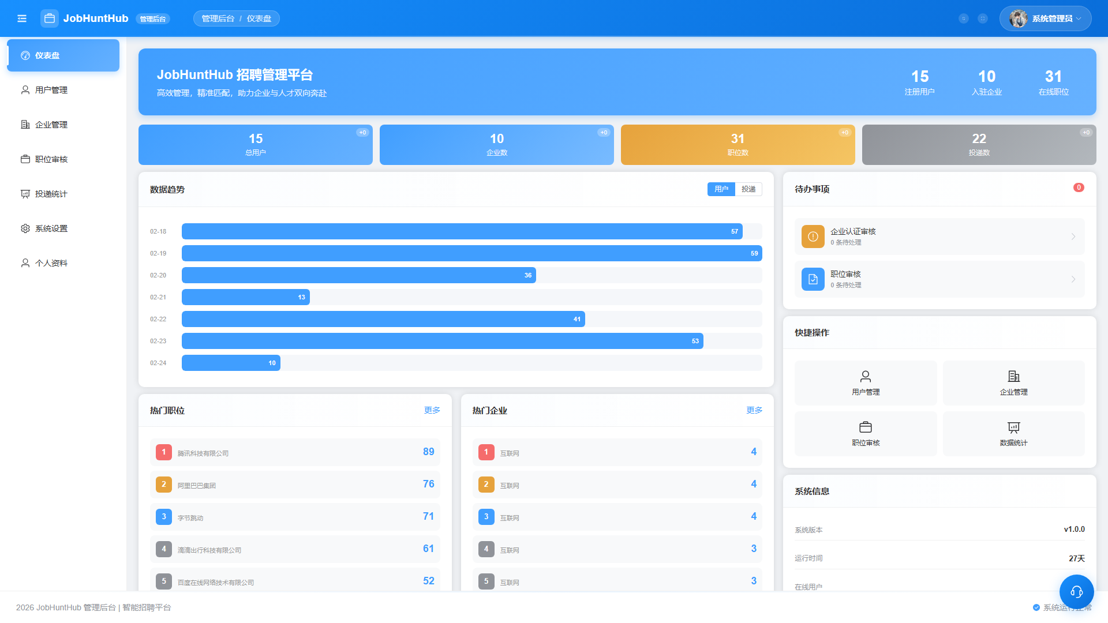1108x623 pixels.
Task: Click the 职位审核 blue document icon
Action: 813,279
